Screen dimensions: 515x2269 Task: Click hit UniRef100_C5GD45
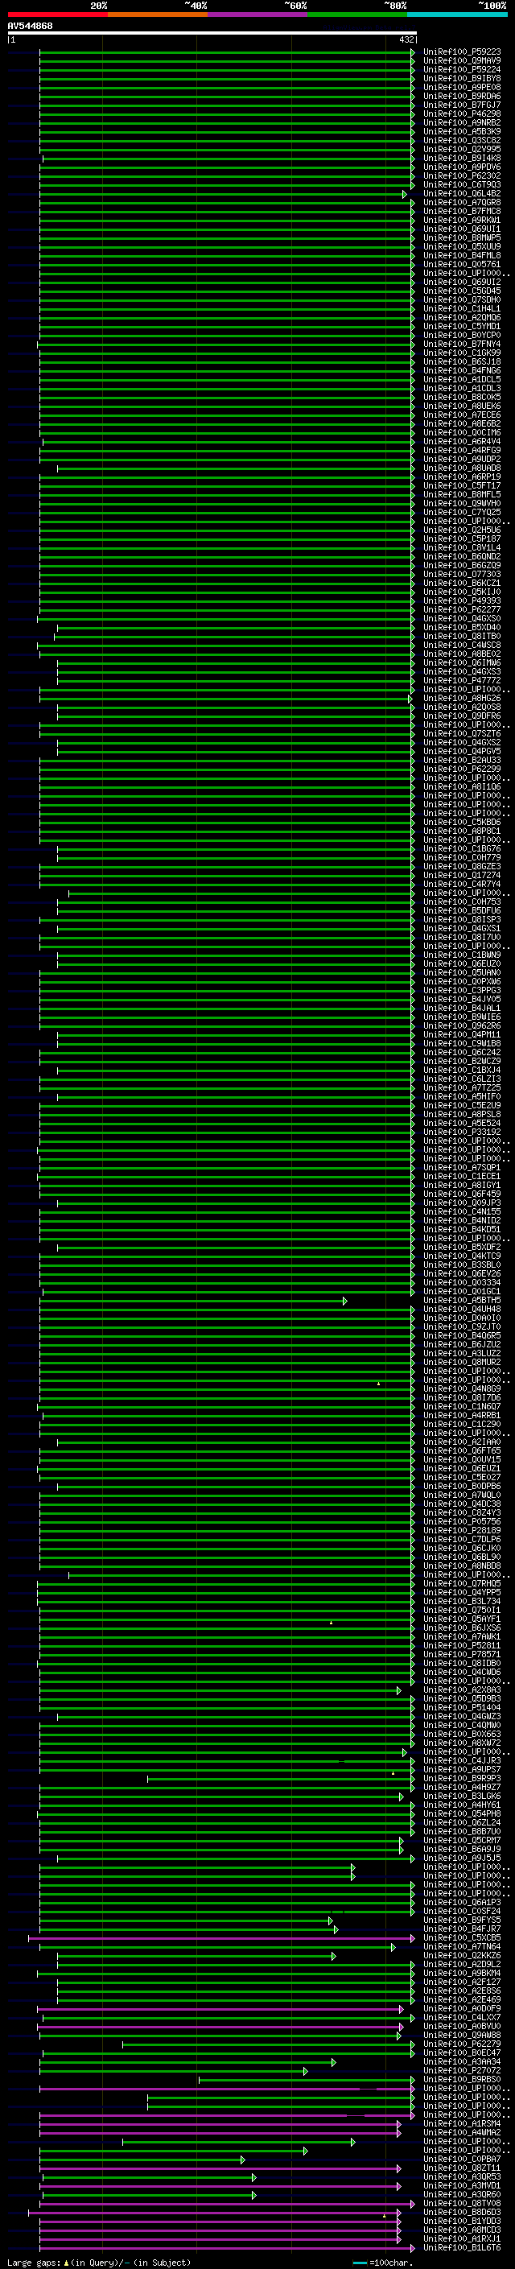(462, 291)
